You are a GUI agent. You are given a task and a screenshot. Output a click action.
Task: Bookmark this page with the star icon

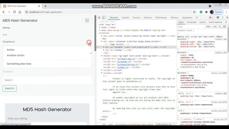coord(194,12)
